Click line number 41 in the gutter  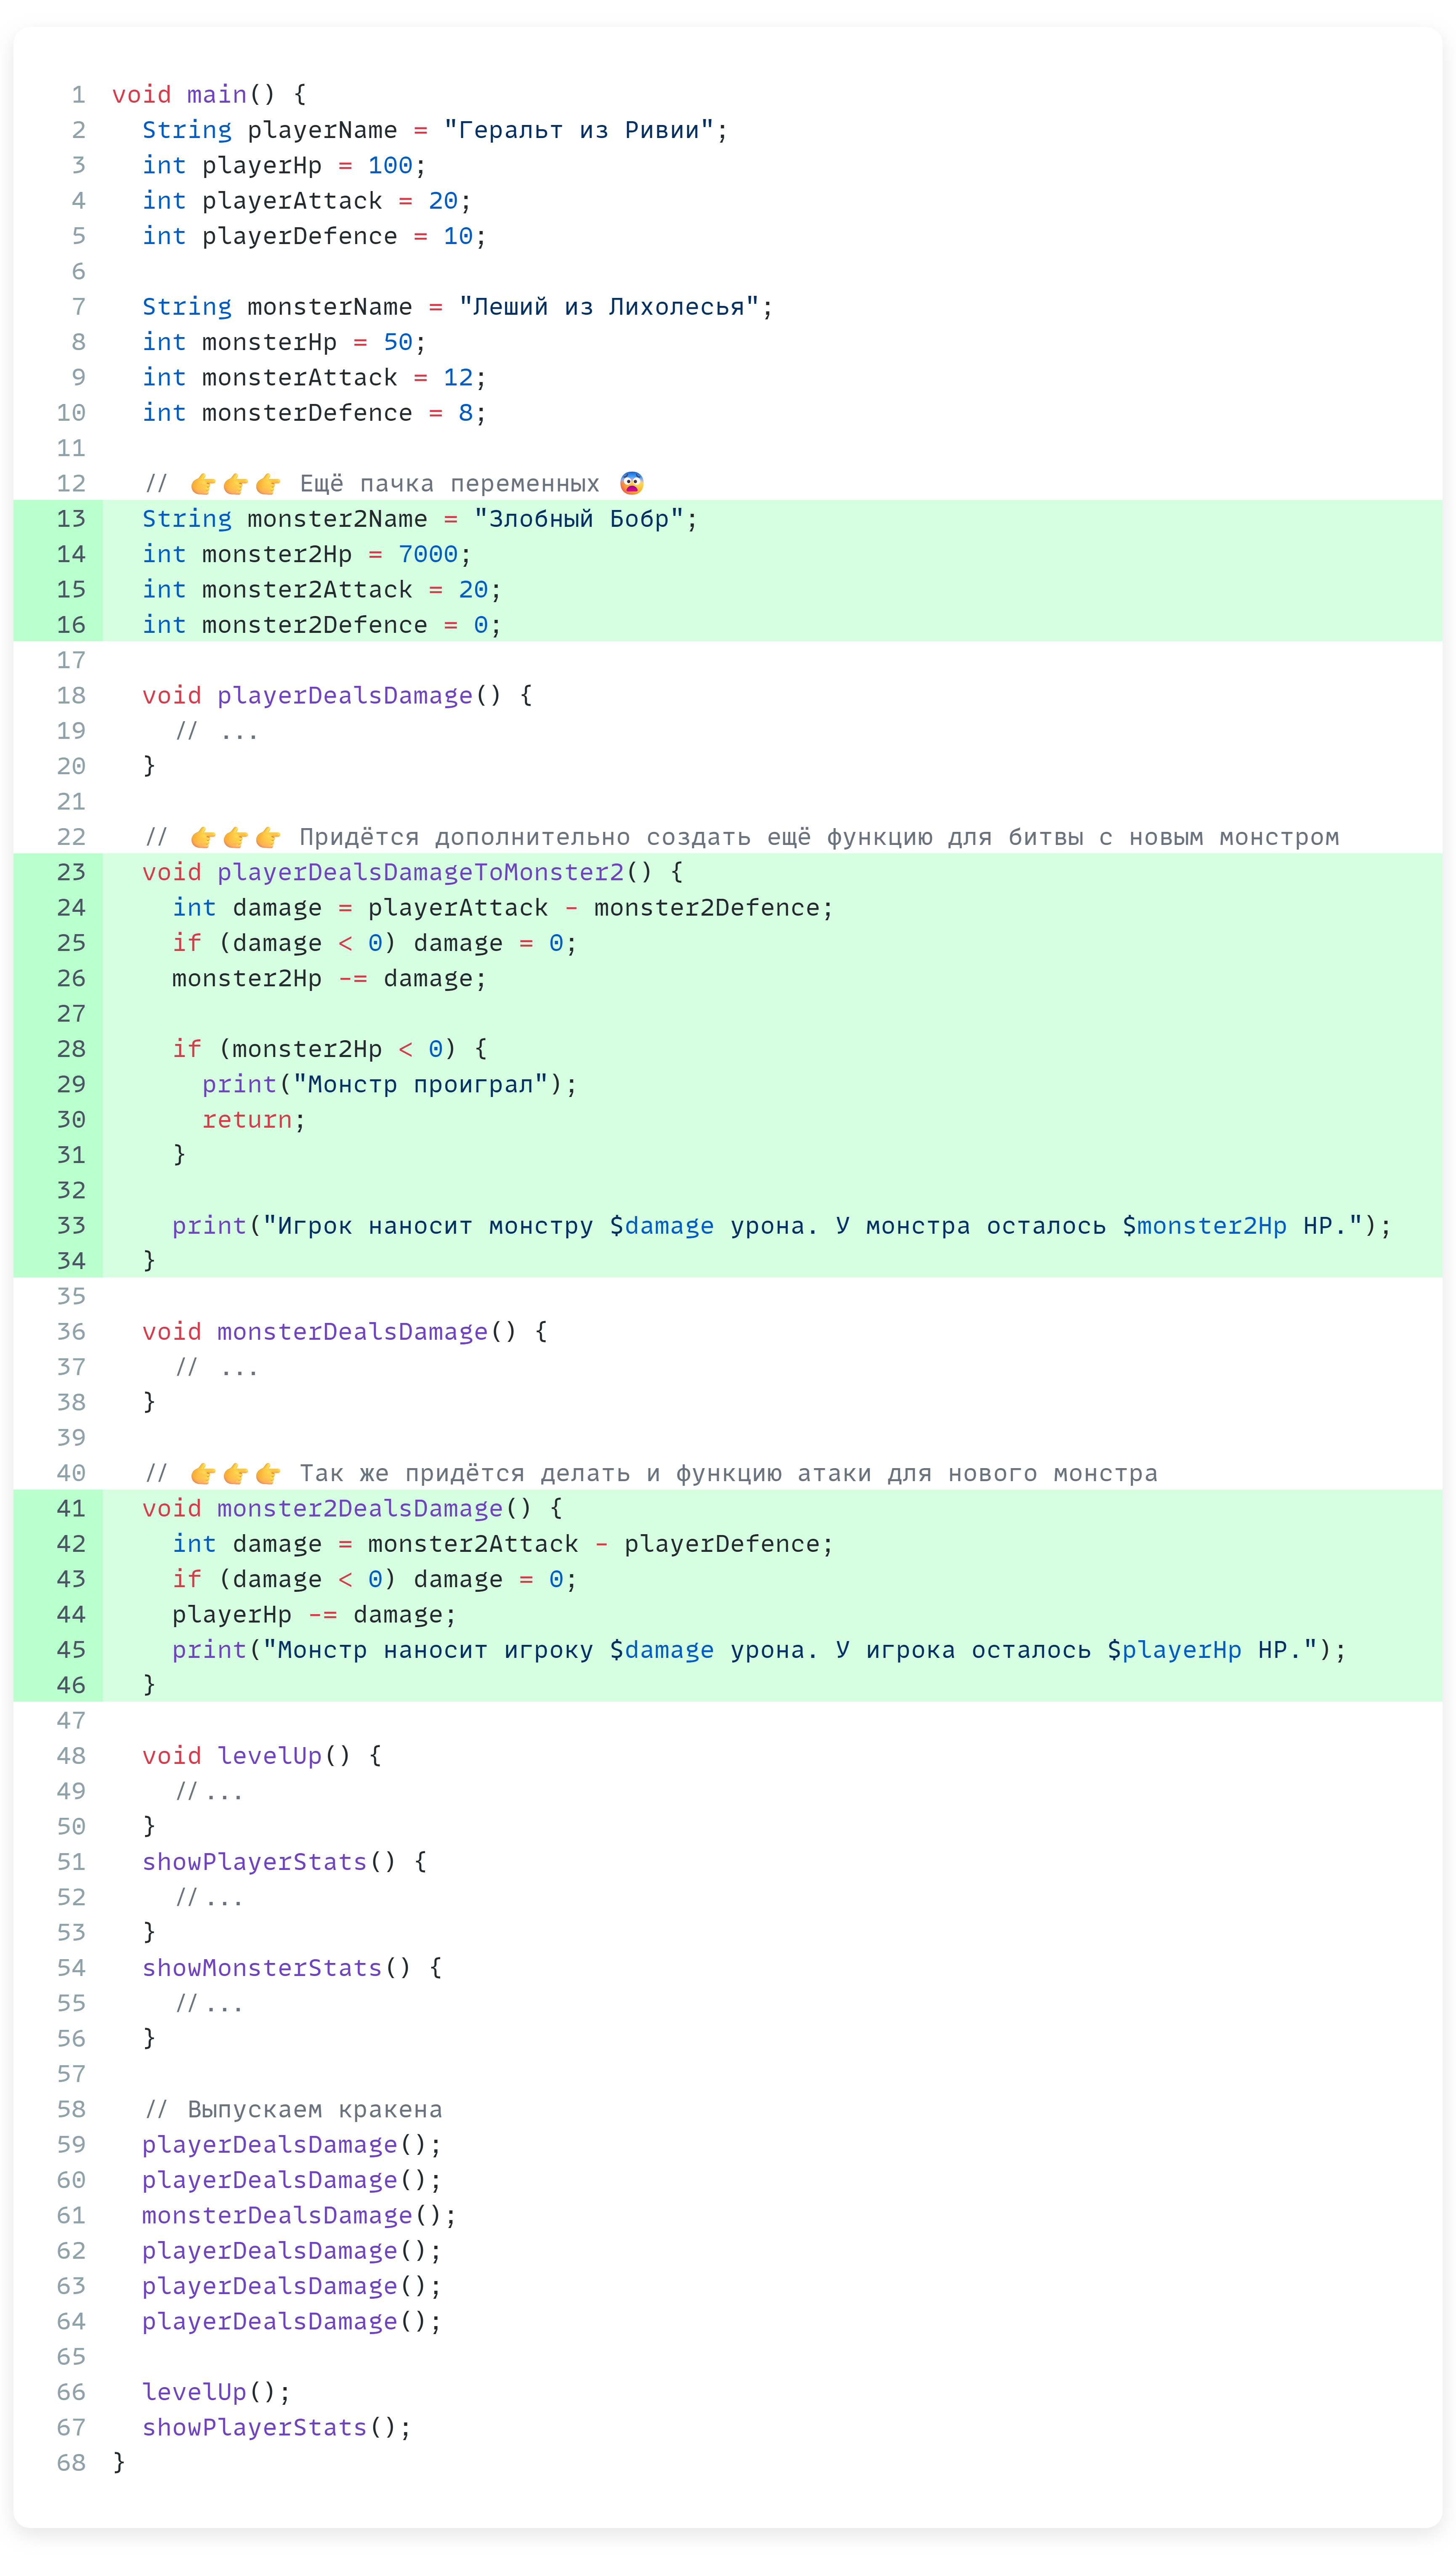pos(71,1509)
